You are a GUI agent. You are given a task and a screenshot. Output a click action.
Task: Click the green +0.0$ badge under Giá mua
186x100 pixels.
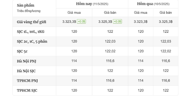81,22
